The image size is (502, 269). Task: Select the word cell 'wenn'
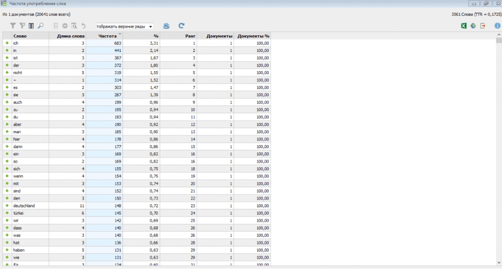click(30, 176)
